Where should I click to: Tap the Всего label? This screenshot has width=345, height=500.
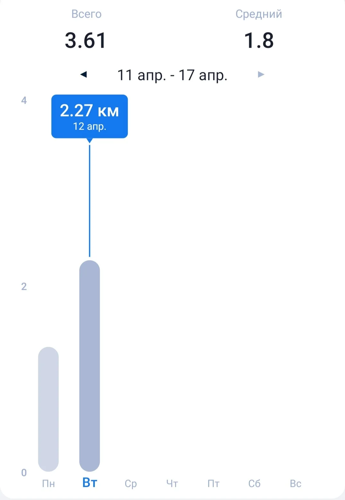[x=86, y=14]
